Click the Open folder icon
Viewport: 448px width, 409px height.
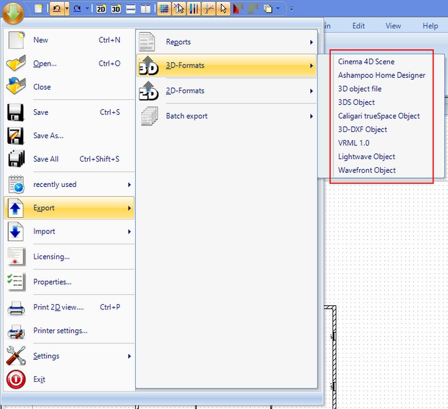pyautogui.click(x=16, y=63)
